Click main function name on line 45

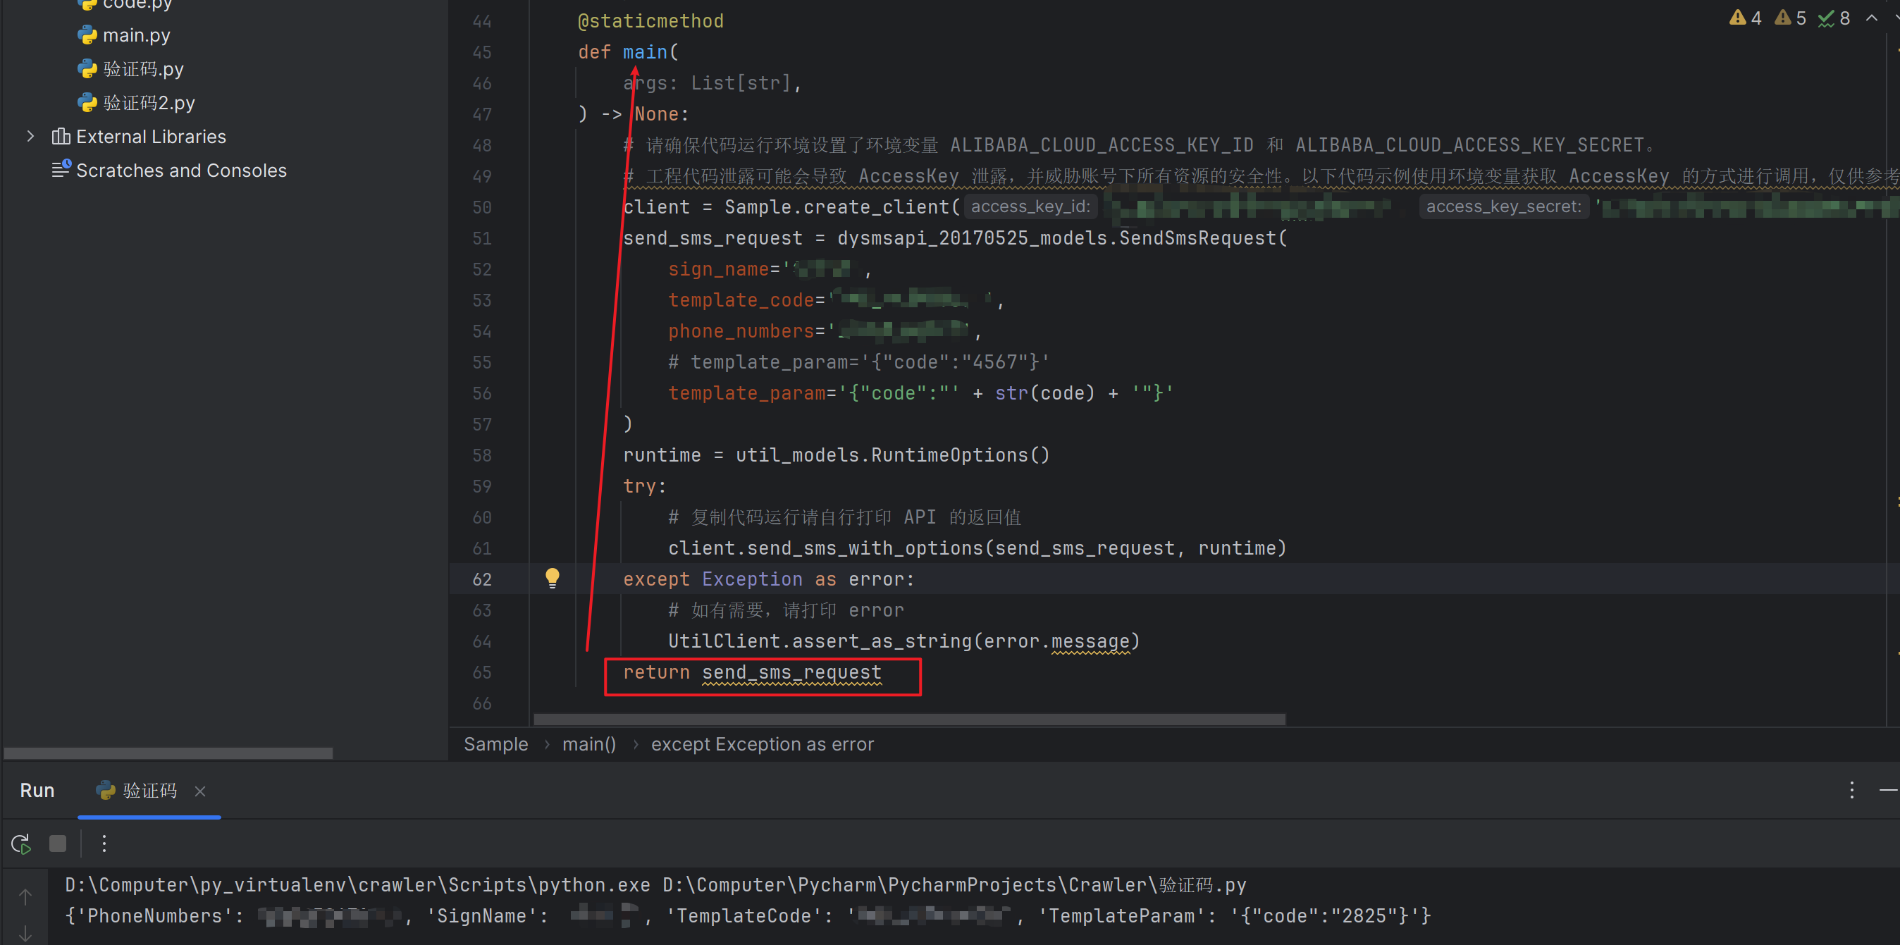point(645,51)
